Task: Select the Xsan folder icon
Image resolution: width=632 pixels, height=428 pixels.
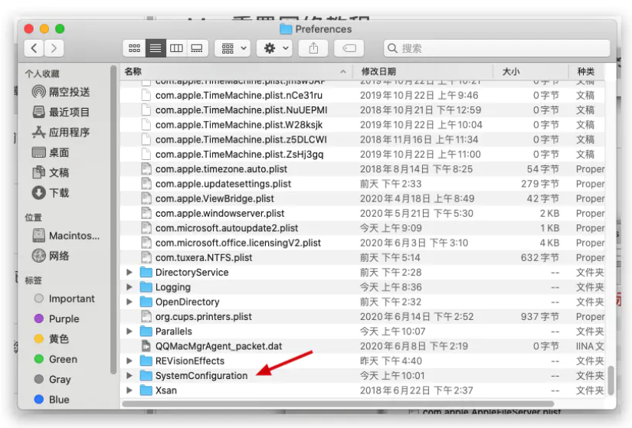Action: click(146, 390)
